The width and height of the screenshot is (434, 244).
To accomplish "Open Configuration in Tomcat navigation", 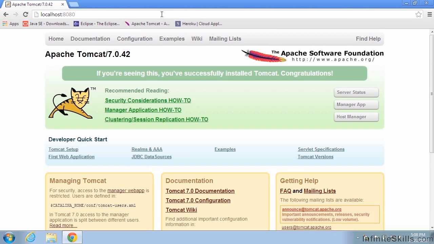I will pos(135,39).
